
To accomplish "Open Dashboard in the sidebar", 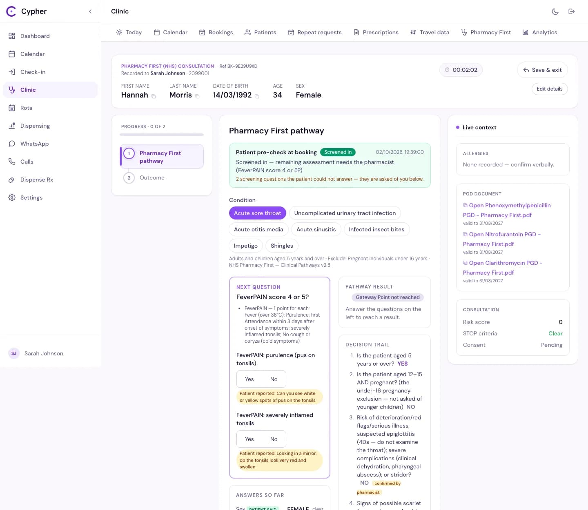I will 51,36.
